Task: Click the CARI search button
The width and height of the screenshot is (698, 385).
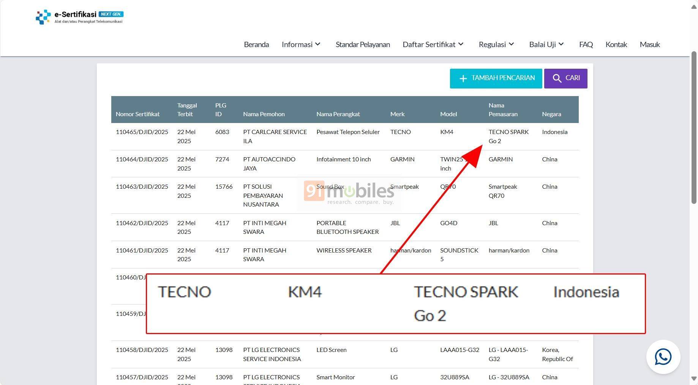Action: point(566,79)
